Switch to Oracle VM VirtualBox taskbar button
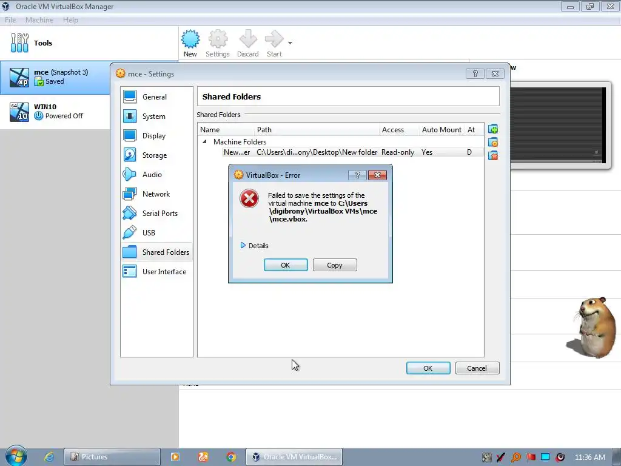This screenshot has width=621, height=466. click(x=294, y=457)
